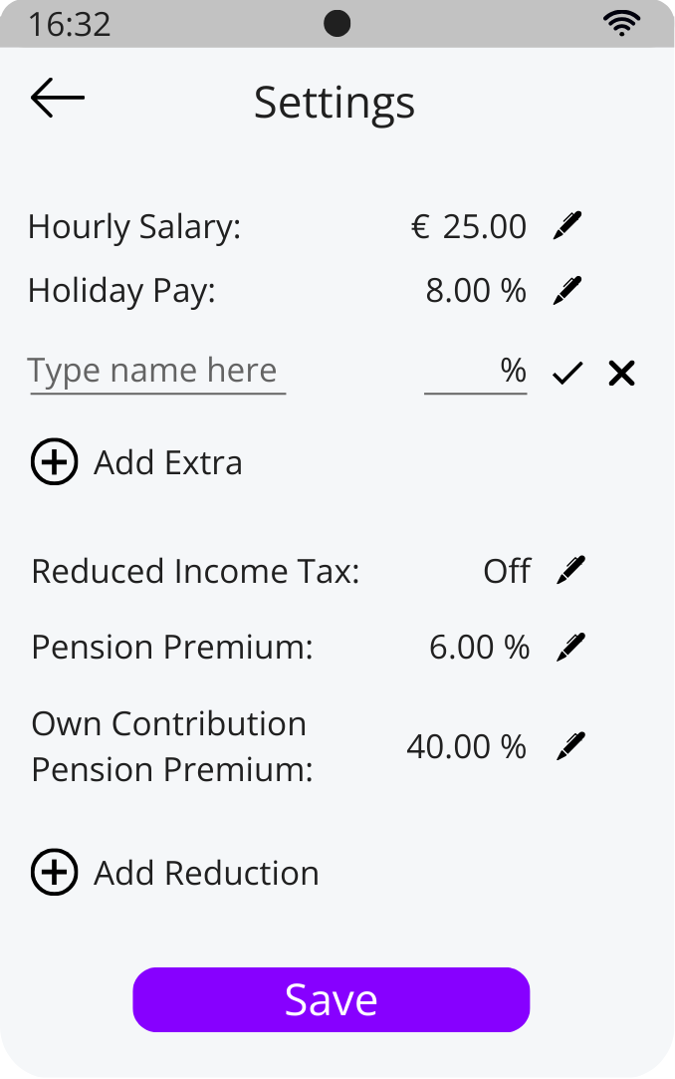The width and height of the screenshot is (675, 1079).
Task: Select the status bar clock
Action: tap(72, 22)
